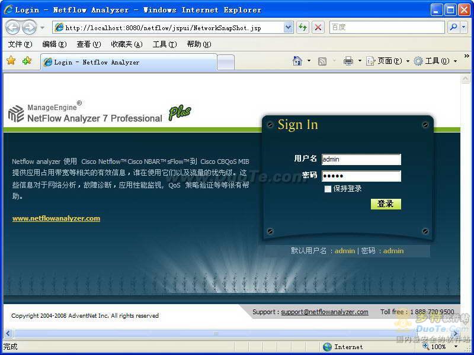The height and width of the screenshot is (355, 474).
Task: Click the Print toolbar icon
Action: pyautogui.click(x=348, y=61)
